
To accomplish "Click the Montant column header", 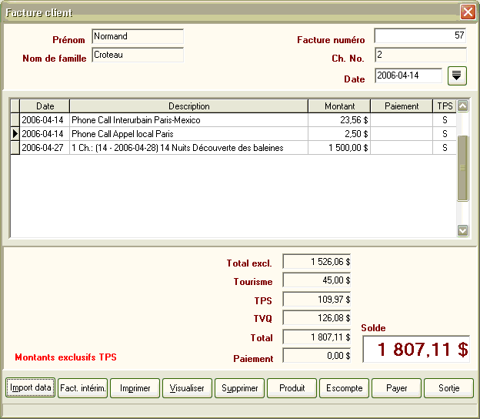I will [x=339, y=106].
